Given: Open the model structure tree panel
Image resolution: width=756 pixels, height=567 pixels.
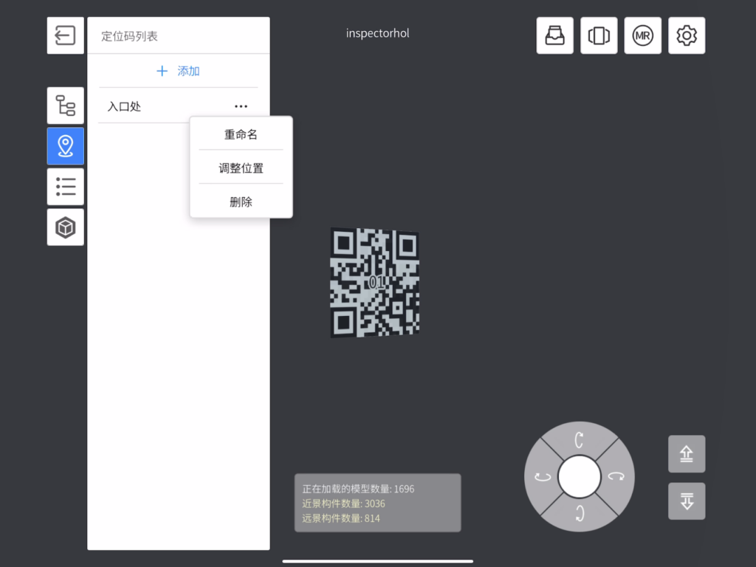Looking at the screenshot, I should coord(65,106).
